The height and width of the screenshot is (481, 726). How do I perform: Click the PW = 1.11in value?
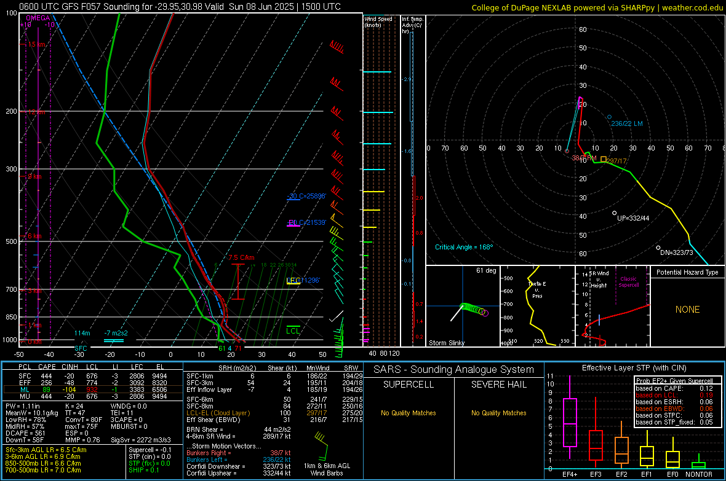coord(23,406)
